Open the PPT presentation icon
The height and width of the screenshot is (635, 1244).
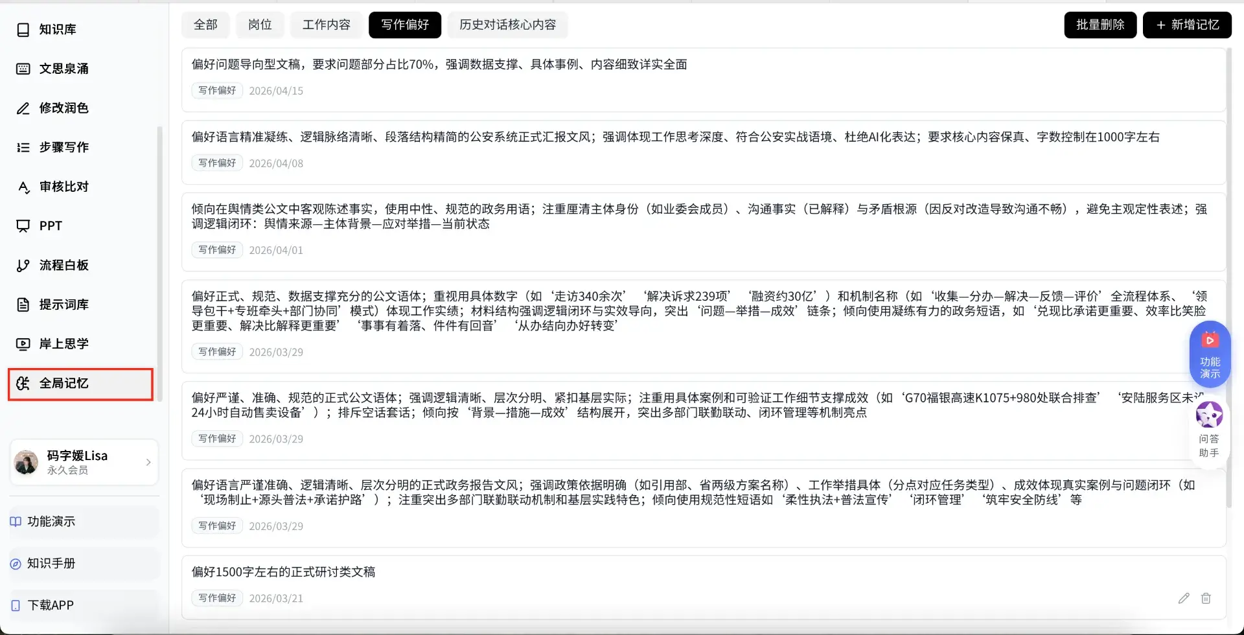[23, 226]
